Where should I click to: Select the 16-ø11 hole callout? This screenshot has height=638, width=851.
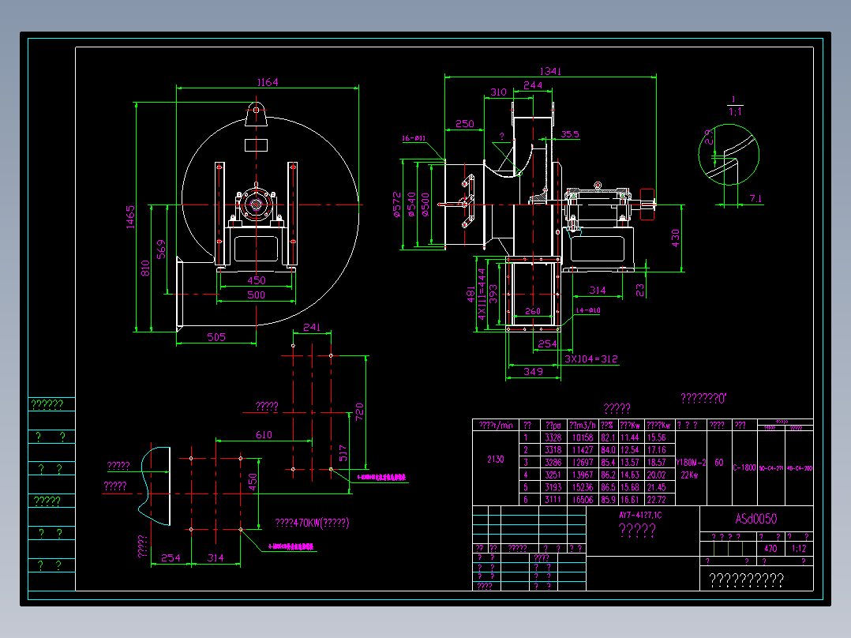[414, 138]
